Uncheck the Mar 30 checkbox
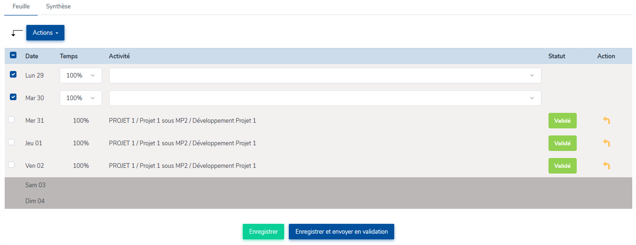 pyautogui.click(x=13, y=97)
